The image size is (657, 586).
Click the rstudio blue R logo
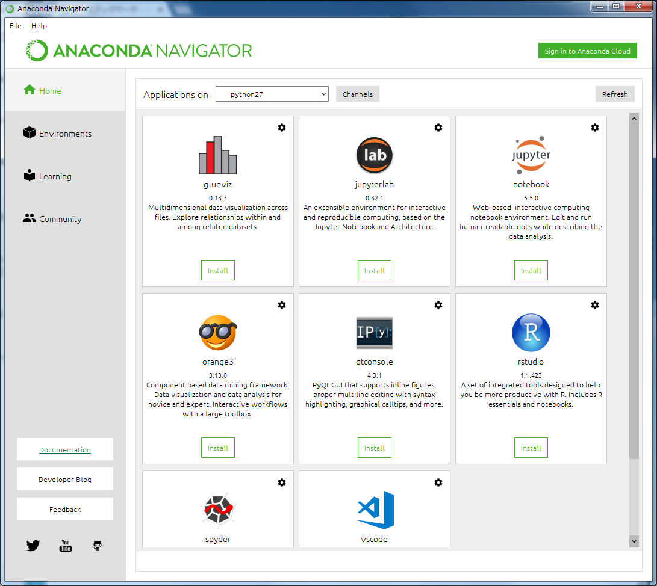[x=531, y=333]
